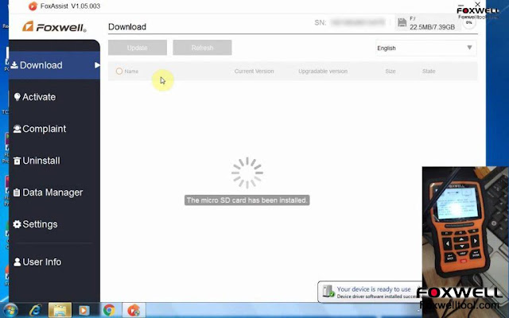The height and width of the screenshot is (318, 509).
Task: Open the User Info page
Action: tap(41, 262)
